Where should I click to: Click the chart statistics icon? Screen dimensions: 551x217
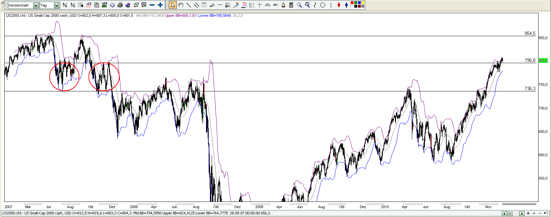[x=96, y=5]
